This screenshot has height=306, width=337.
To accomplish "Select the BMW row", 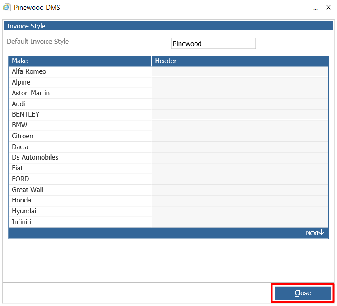I will 168,125.
